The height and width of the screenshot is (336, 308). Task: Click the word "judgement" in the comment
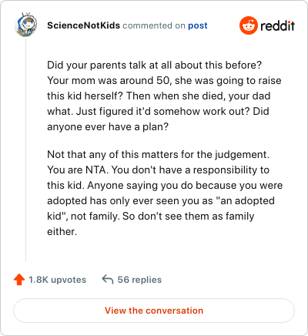(x=241, y=155)
